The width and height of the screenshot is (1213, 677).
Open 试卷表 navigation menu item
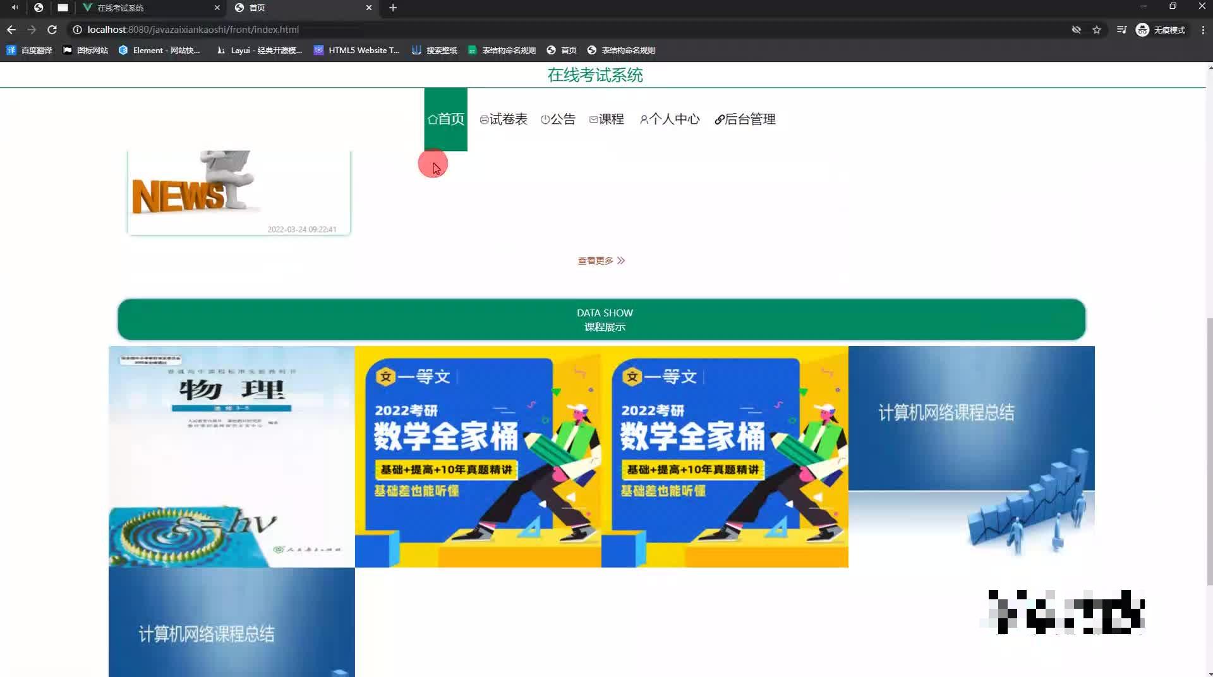504,119
